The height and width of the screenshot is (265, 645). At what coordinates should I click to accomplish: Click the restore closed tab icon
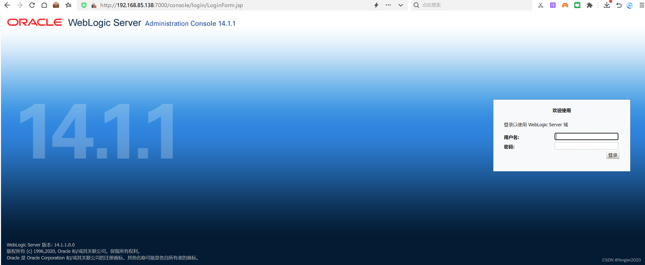[x=619, y=5]
